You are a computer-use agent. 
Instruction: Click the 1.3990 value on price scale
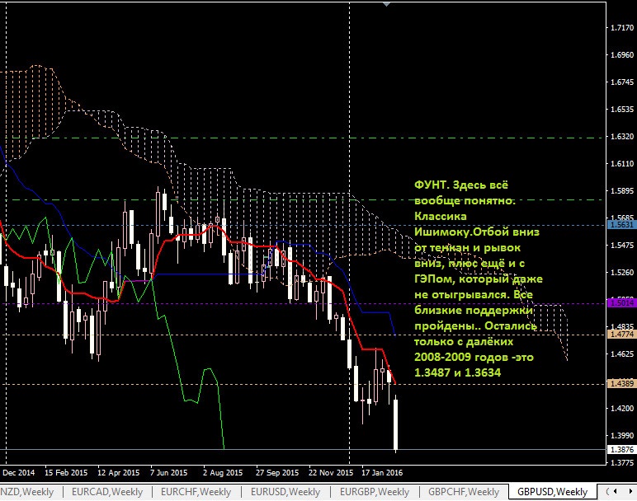[622, 435]
